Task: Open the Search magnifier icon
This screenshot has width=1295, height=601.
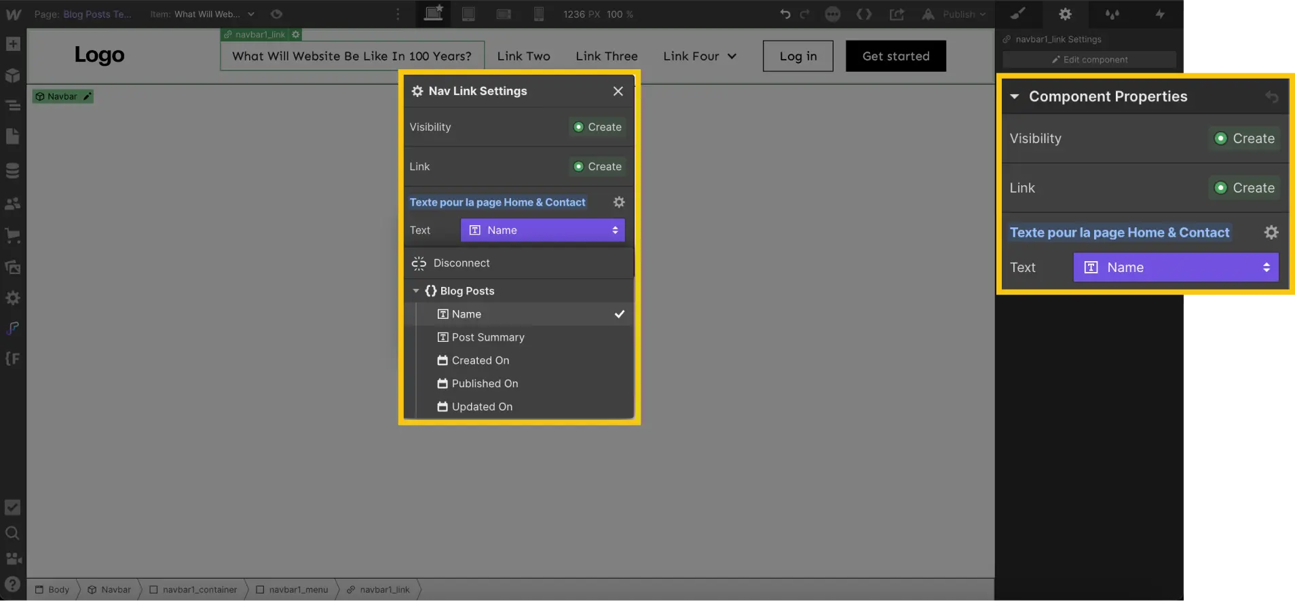Action: (13, 533)
